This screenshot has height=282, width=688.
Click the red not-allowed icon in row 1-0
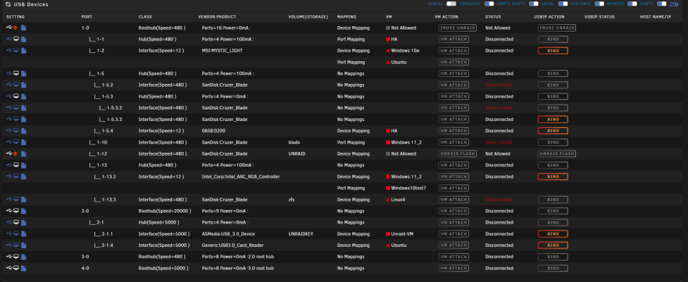[x=16, y=28]
